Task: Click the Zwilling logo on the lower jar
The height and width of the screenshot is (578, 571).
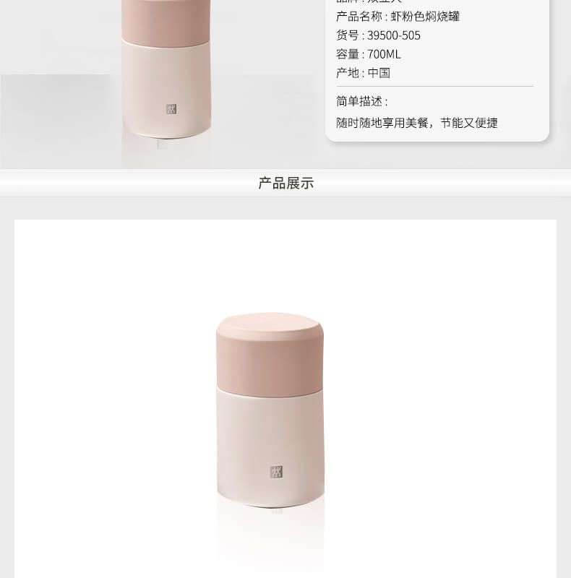Action: pos(276,472)
